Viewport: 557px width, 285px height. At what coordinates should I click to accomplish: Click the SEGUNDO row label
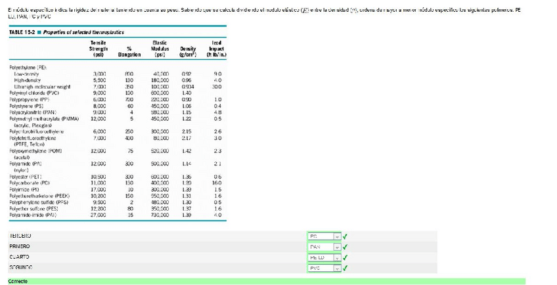[20, 268]
